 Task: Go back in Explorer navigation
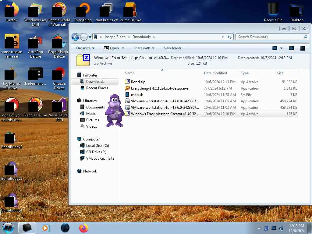pos(76,37)
